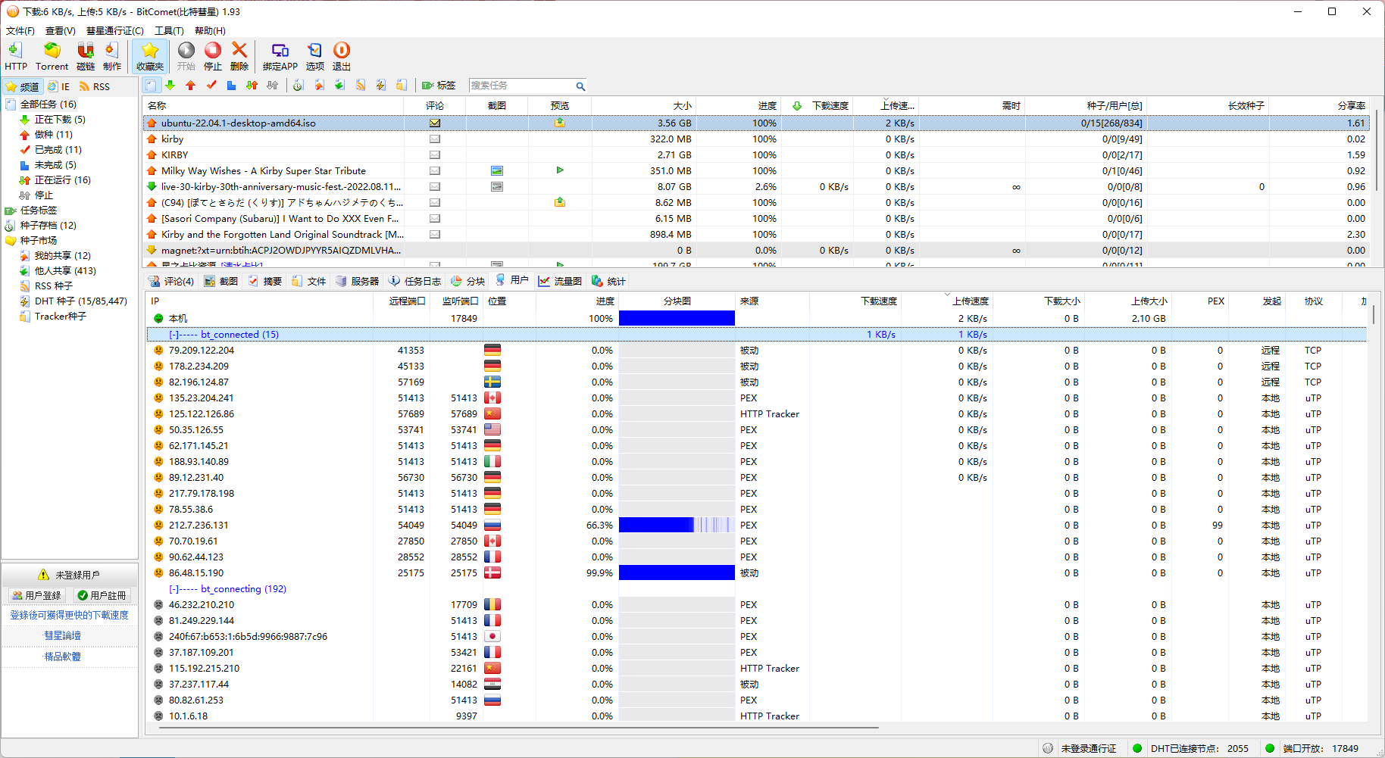Click the peer list horizontal scrollbar
Screen dimensions: 1385x758
point(519,728)
